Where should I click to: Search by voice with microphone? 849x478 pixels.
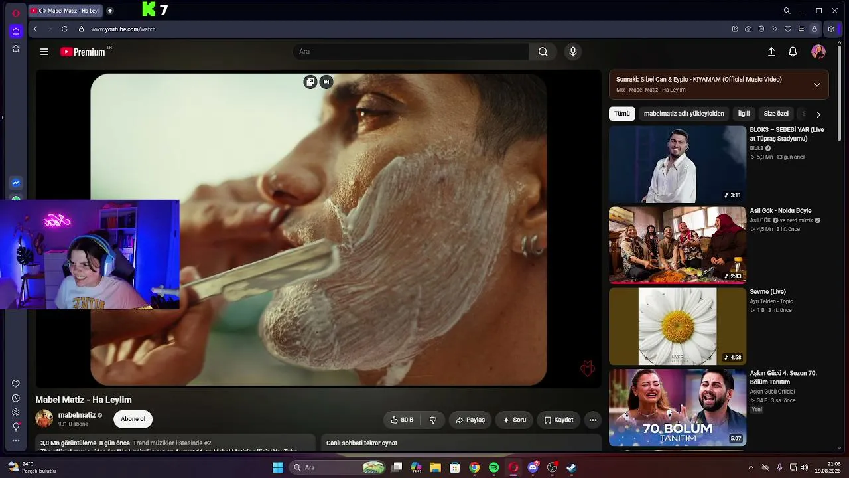(573, 52)
